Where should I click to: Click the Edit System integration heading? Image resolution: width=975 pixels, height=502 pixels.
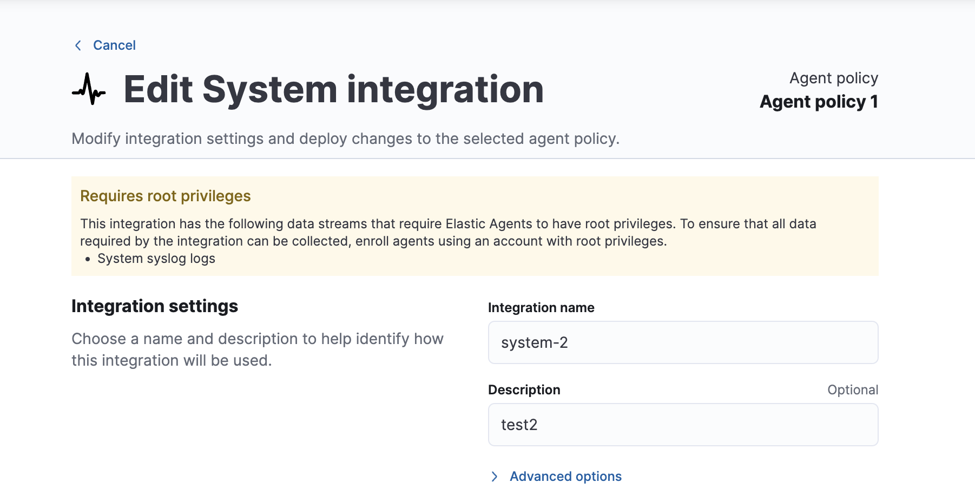(333, 89)
